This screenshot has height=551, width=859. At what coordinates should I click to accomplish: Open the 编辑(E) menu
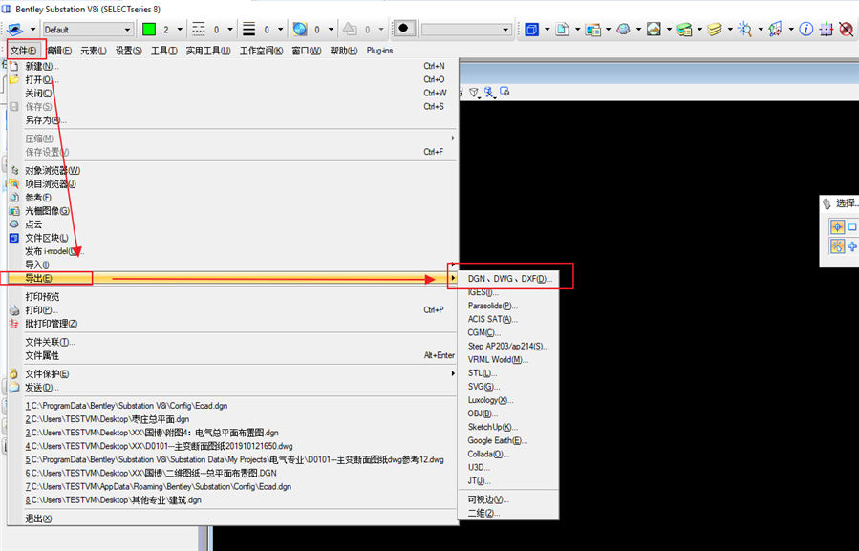pos(59,51)
